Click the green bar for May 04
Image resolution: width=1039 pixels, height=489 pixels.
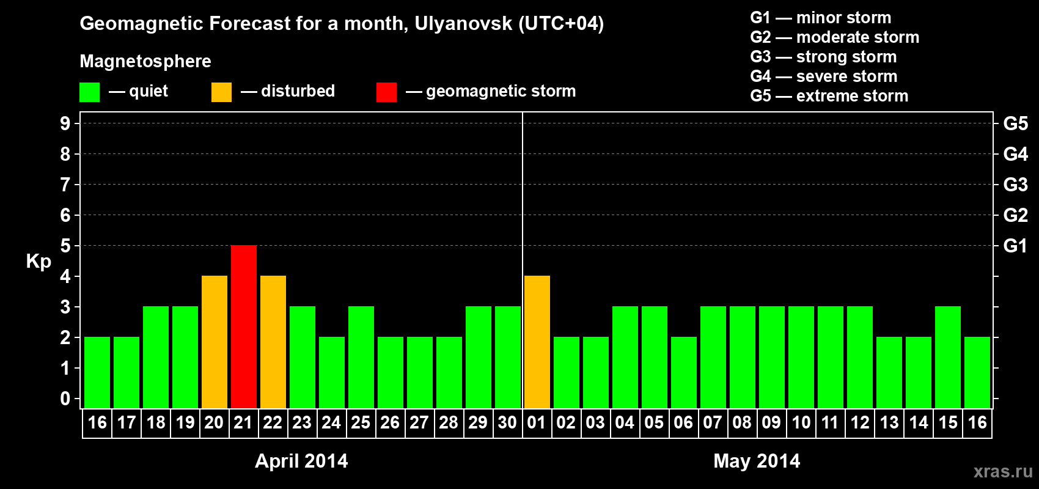pos(625,357)
